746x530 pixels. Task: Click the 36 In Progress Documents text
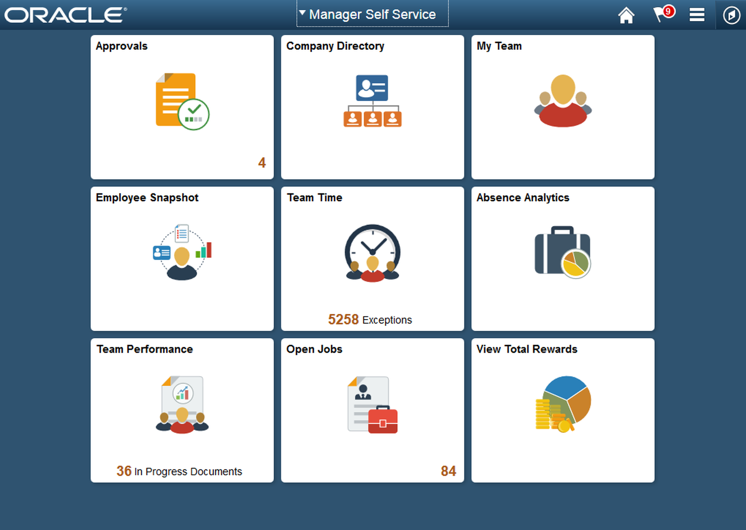pos(179,471)
